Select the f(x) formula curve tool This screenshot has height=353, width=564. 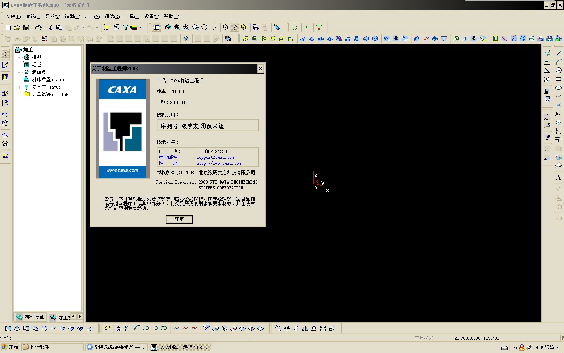coord(559,114)
